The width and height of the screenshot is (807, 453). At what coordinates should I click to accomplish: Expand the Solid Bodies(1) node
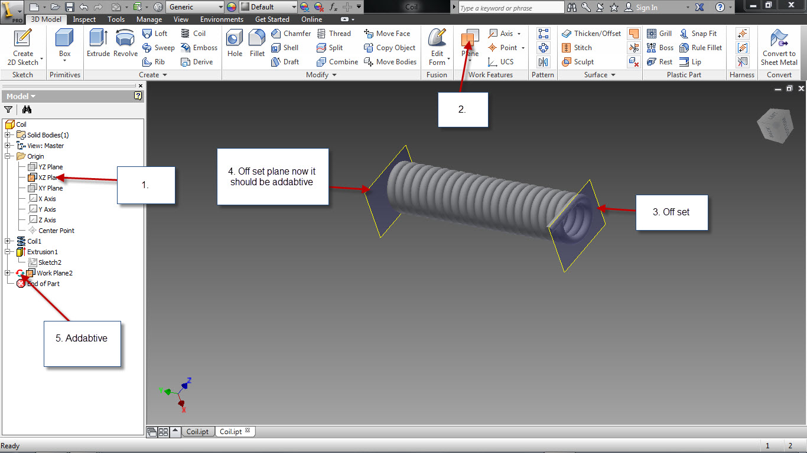click(8, 135)
